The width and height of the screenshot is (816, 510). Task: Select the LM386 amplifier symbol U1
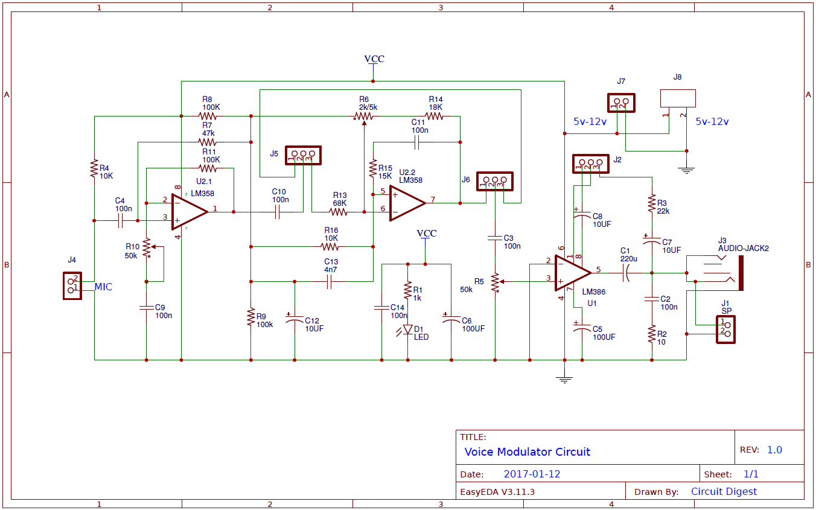570,272
